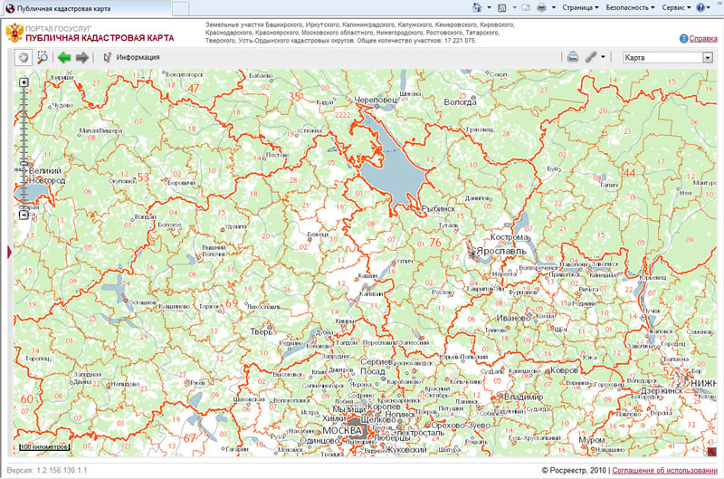Click the Иваново label on the map
This screenshot has height=479, width=724.
(x=513, y=318)
